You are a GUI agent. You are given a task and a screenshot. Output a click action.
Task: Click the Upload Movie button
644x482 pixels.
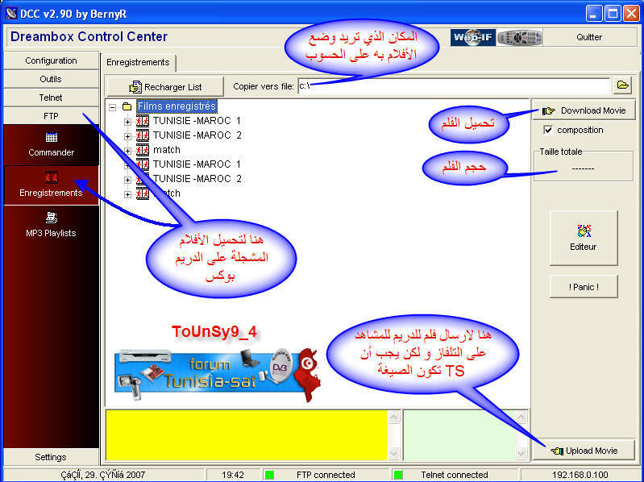(584, 451)
